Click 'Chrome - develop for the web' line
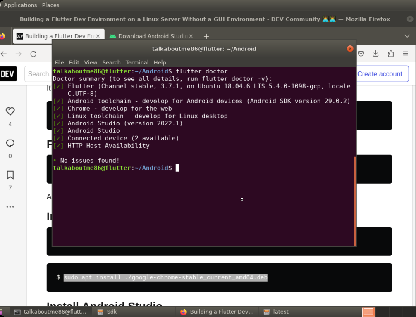Viewport: 416px width, 317px height. click(x=120, y=109)
